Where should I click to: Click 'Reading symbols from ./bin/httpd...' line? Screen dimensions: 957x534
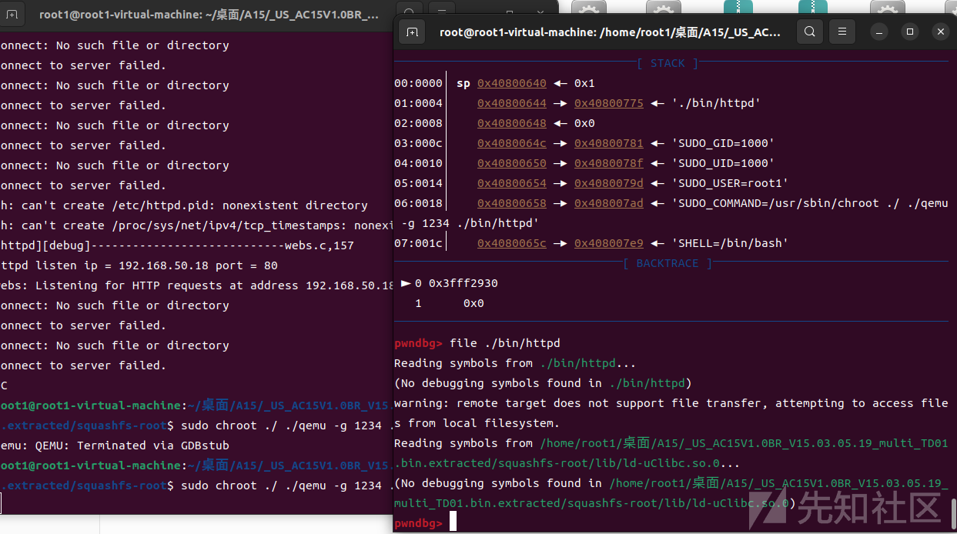[515, 363]
